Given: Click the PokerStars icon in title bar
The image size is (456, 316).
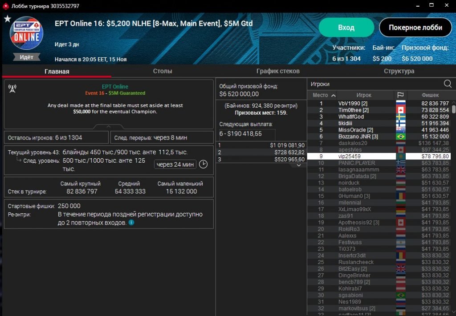Looking at the screenshot, I should pos(5,5).
